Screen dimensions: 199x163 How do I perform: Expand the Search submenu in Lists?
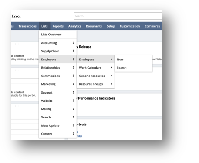(x=57, y=117)
